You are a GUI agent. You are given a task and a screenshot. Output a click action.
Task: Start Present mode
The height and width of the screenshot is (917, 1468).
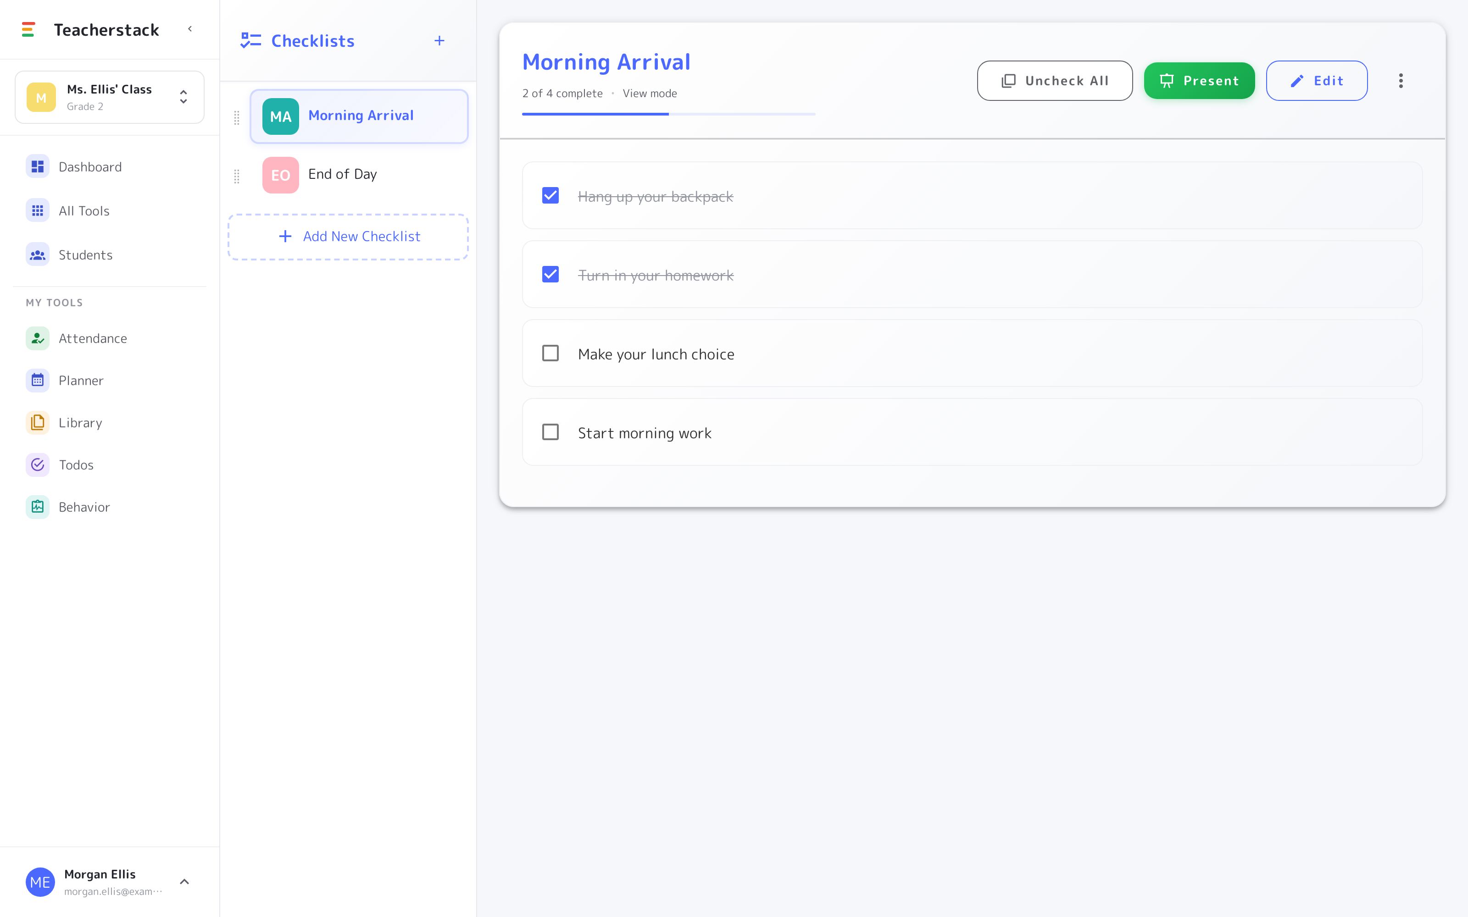coord(1199,81)
